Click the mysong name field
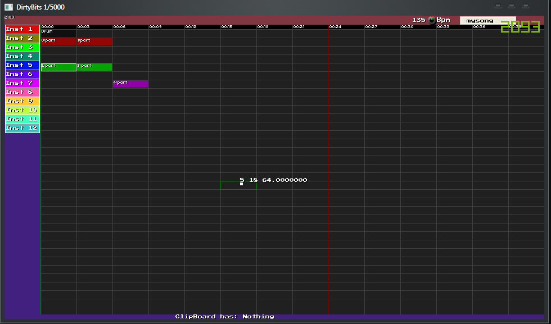This screenshot has width=551, height=324. tap(488, 21)
